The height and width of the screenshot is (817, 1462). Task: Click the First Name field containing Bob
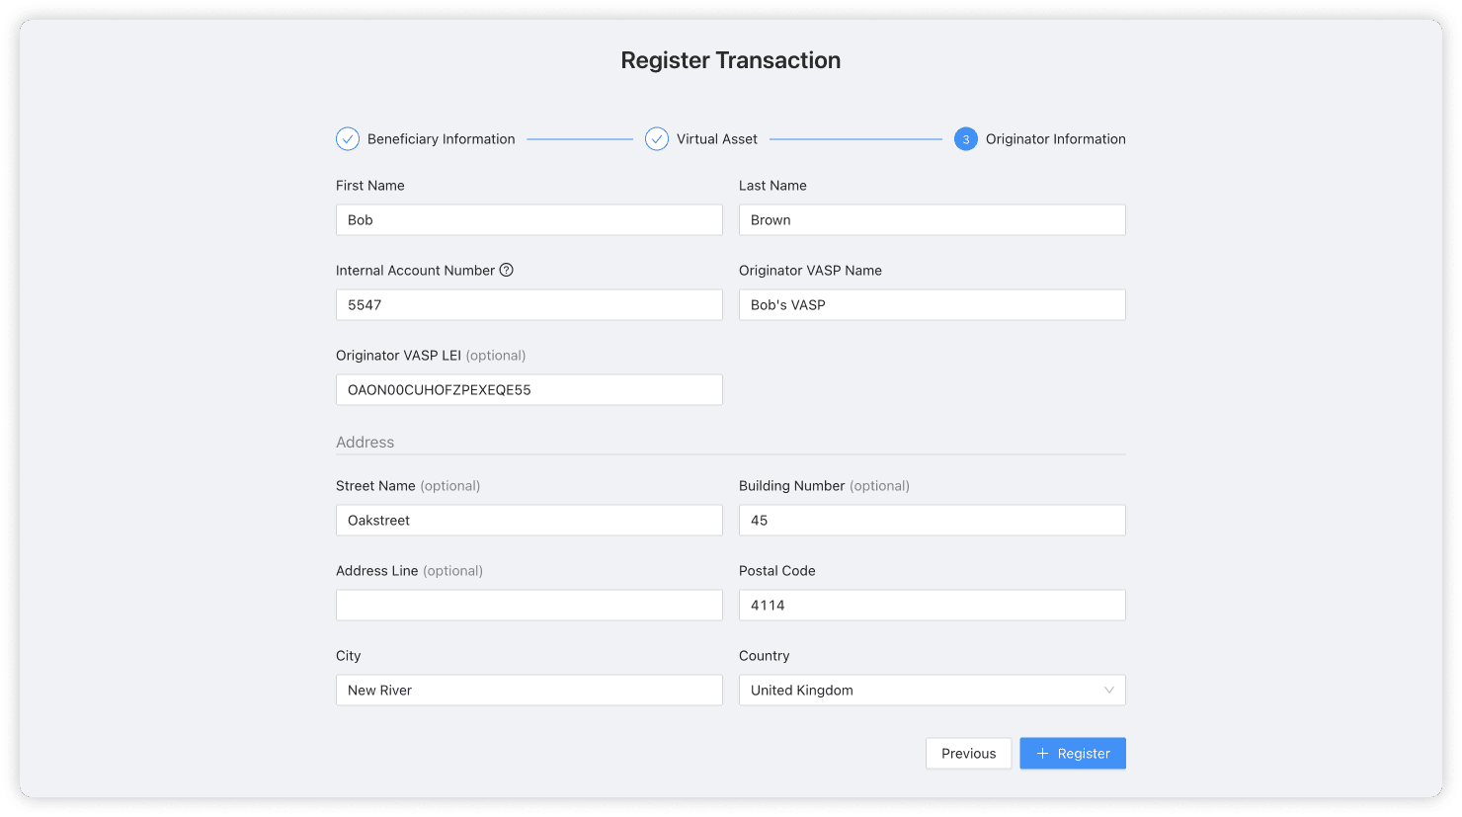pos(528,220)
